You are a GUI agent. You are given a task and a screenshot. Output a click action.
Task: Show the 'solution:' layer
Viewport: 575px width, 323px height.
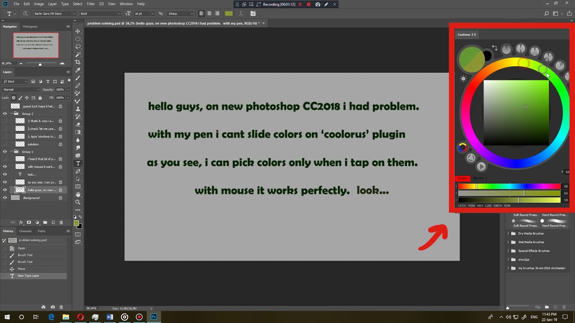5,144
